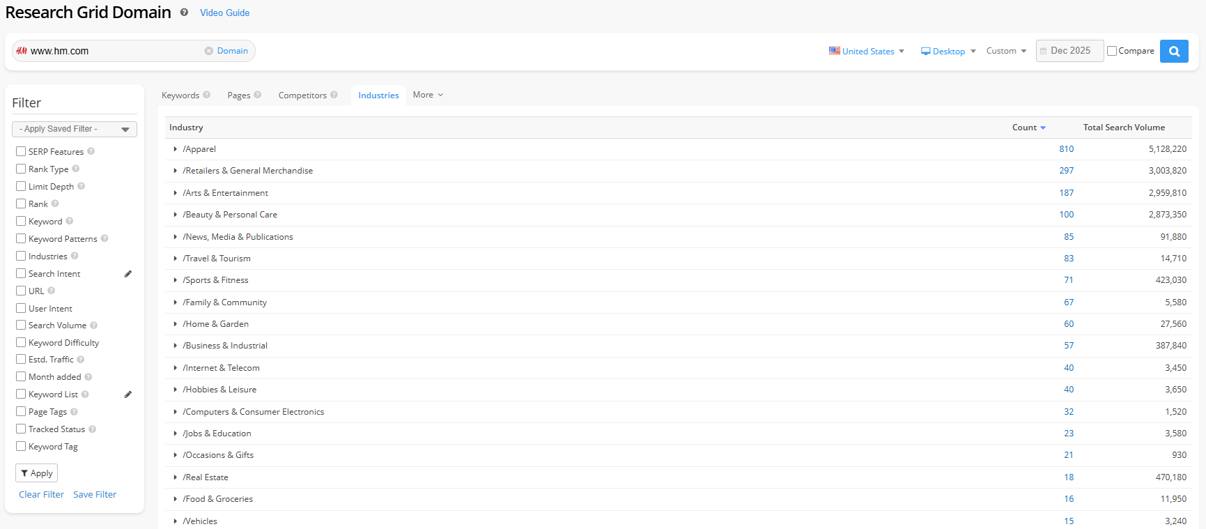Enable the Compare checkbox
Image resolution: width=1206 pixels, height=529 pixels.
1112,51
